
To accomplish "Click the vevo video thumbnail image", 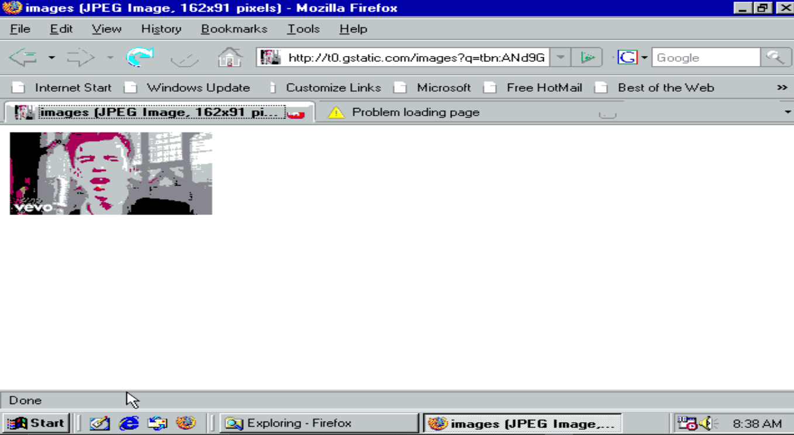I will (111, 173).
